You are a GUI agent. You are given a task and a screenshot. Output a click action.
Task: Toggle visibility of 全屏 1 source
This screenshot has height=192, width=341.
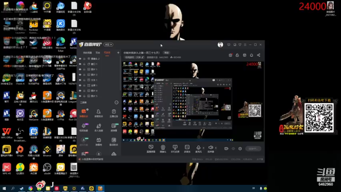80,85
